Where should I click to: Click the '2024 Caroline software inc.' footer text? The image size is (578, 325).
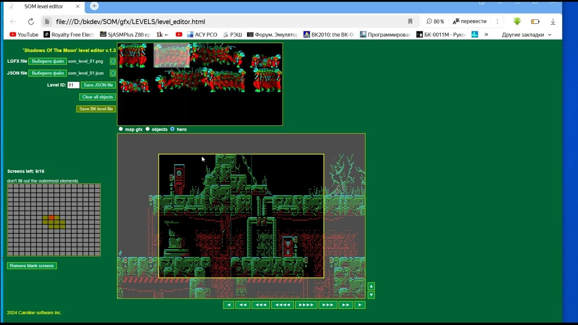coord(34,313)
